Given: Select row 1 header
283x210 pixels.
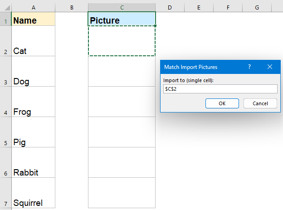Looking at the screenshot, I should pos(5,20).
